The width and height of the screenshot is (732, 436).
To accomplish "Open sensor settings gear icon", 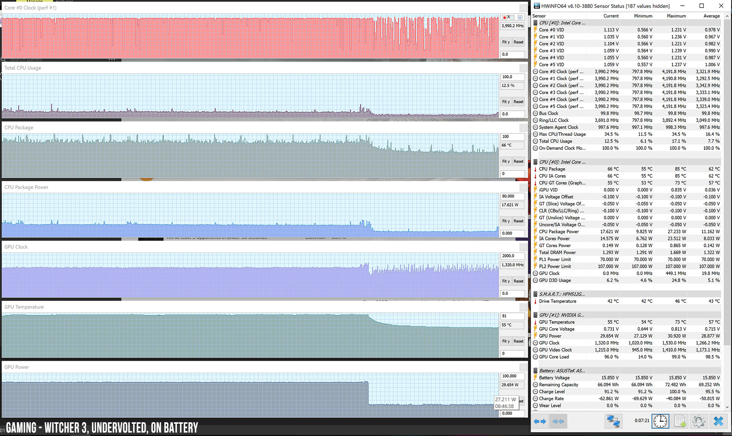I will click(699, 421).
